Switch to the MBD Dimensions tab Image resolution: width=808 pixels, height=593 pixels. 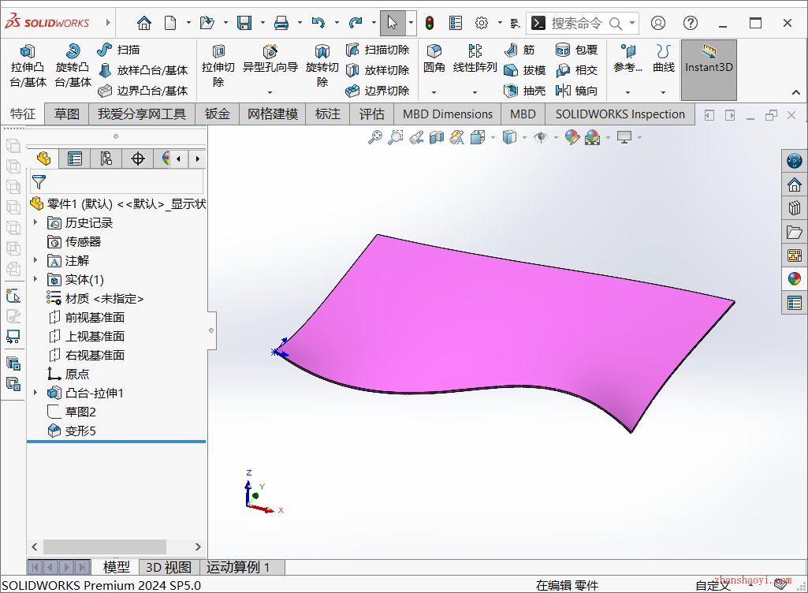pos(448,114)
